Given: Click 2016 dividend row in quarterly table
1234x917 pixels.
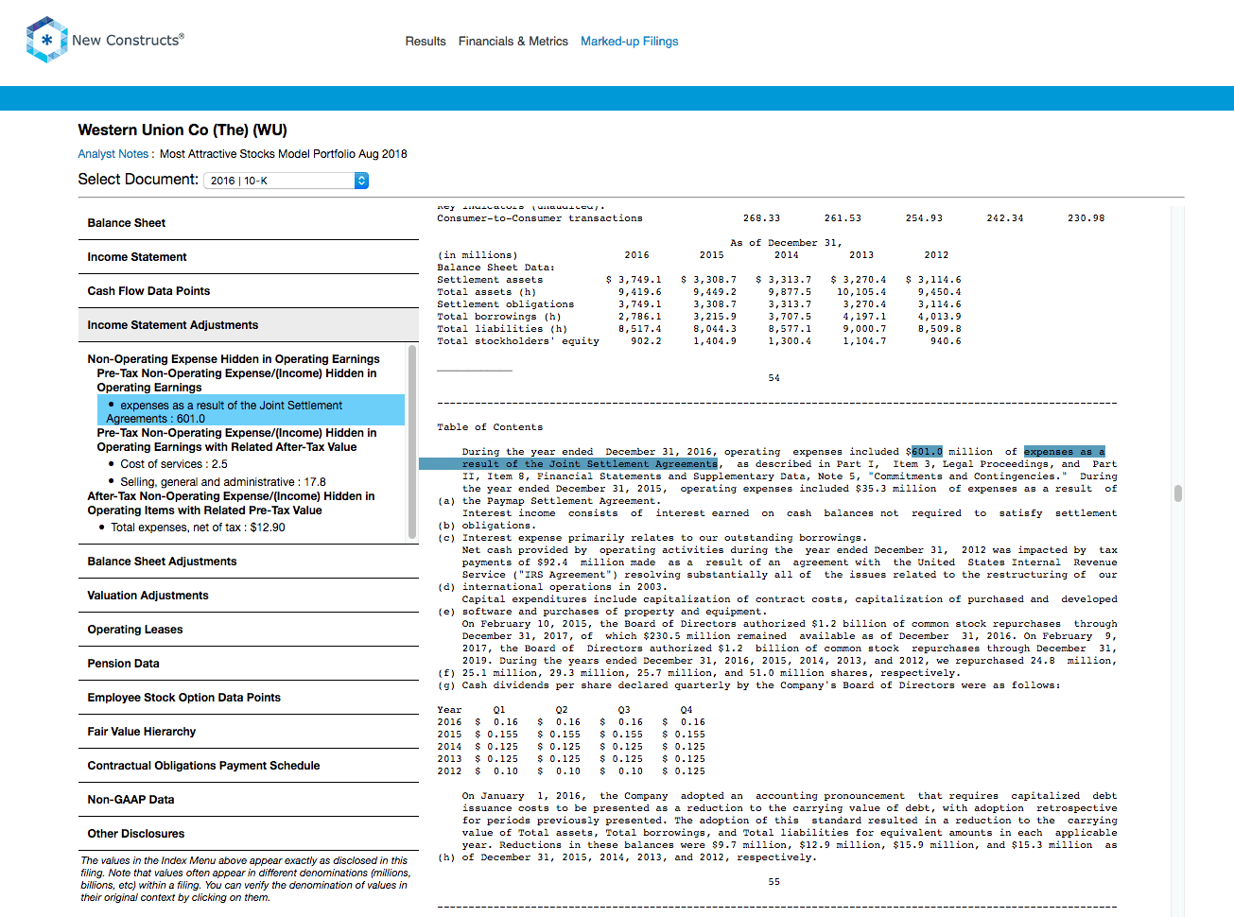Looking at the screenshot, I should coord(571,722).
